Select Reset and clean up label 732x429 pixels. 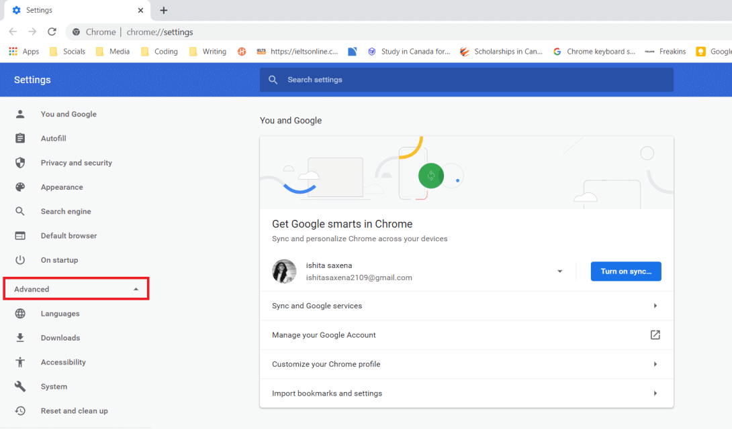75,411
